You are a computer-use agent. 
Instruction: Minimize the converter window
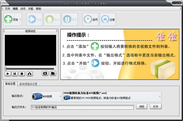click(x=177, y=3)
